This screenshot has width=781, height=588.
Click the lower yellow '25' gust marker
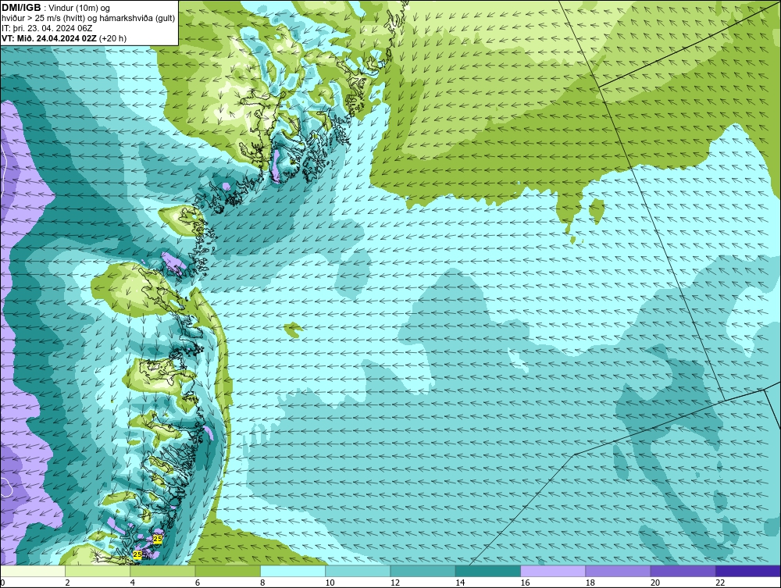coord(137,554)
